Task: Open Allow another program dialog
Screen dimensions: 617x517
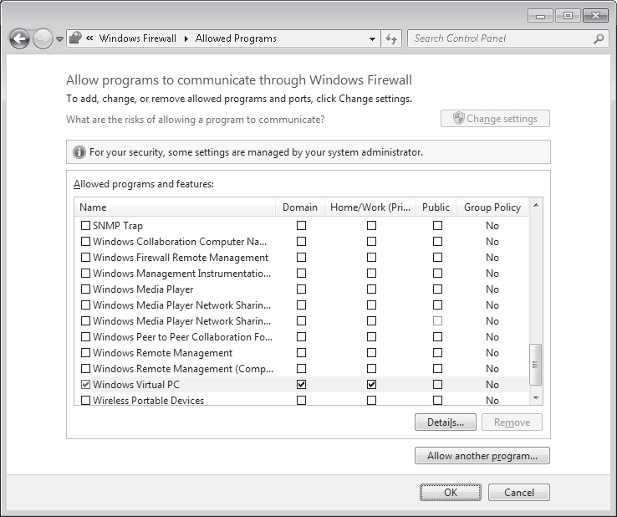Action: coord(482,456)
